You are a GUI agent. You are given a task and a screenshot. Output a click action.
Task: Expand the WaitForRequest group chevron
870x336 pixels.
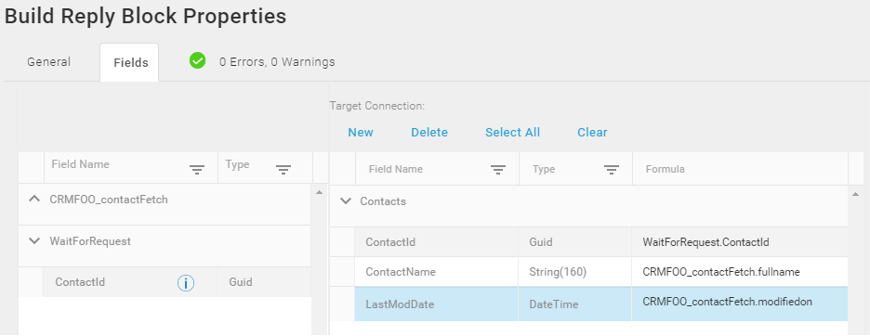click(34, 241)
